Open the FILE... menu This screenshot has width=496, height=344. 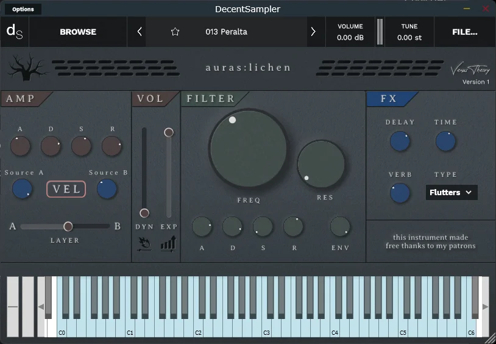coord(465,32)
